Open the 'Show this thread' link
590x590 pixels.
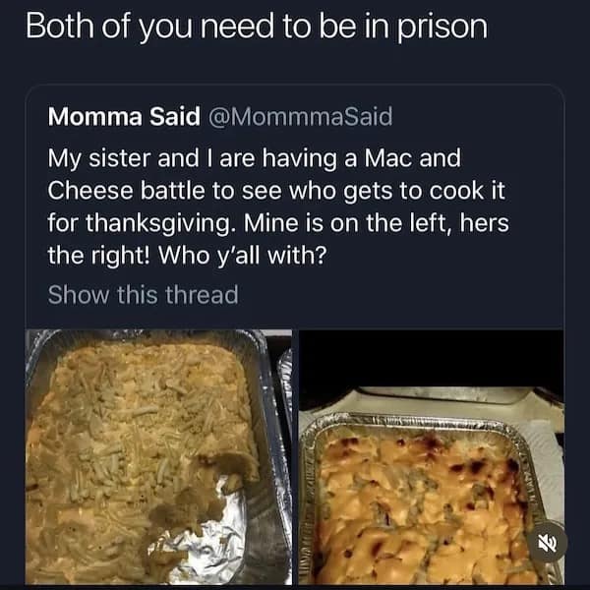pos(143,294)
